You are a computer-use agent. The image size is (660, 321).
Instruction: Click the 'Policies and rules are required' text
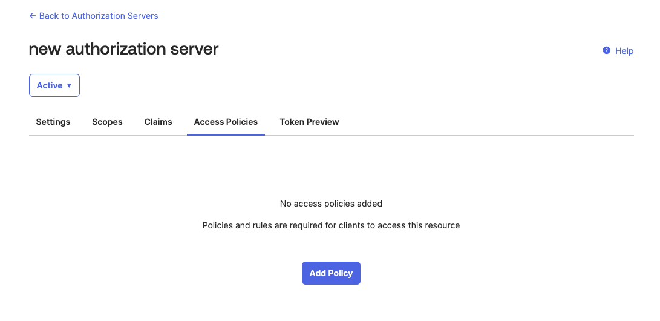point(331,225)
